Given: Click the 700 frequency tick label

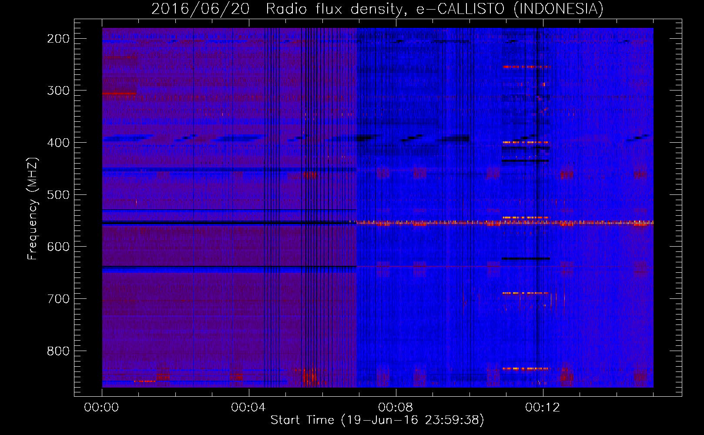Looking at the screenshot, I should click(x=58, y=299).
